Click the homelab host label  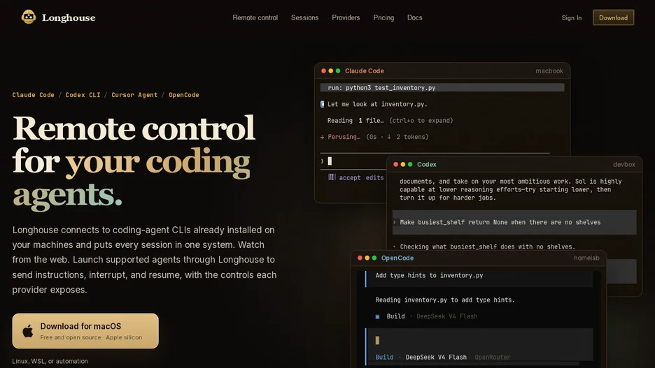586,258
